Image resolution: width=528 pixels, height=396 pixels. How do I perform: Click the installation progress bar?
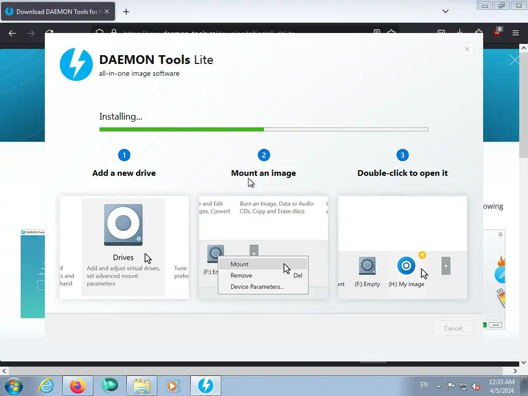[x=263, y=129]
